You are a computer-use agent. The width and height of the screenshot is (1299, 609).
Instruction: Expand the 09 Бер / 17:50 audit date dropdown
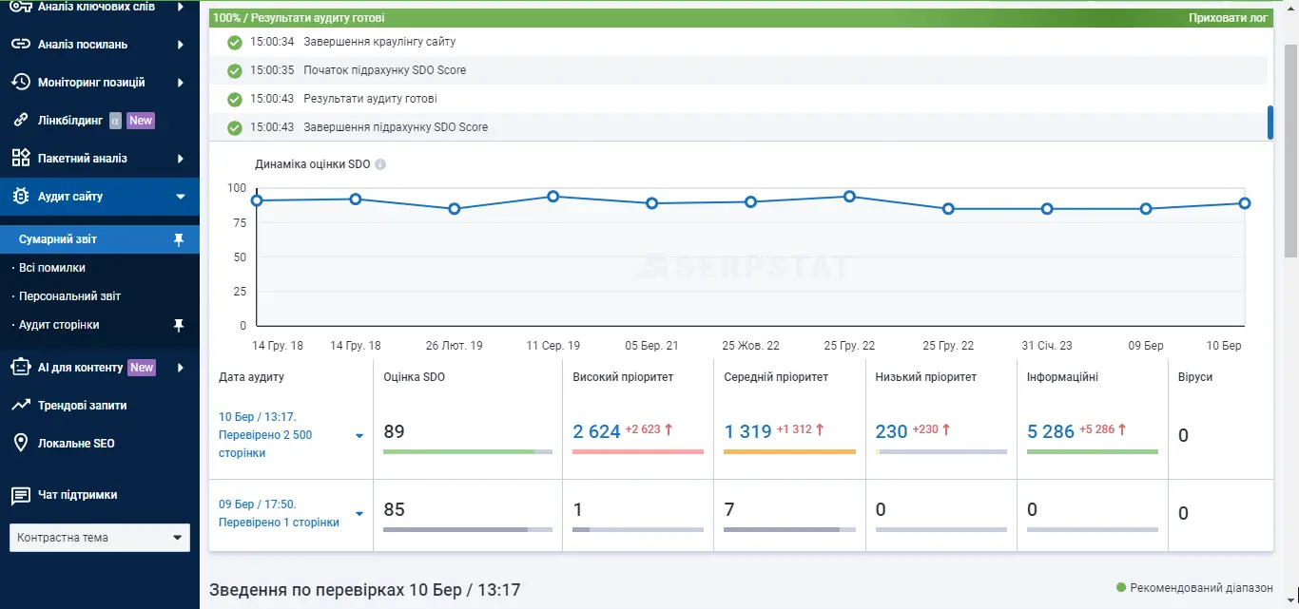(x=359, y=514)
